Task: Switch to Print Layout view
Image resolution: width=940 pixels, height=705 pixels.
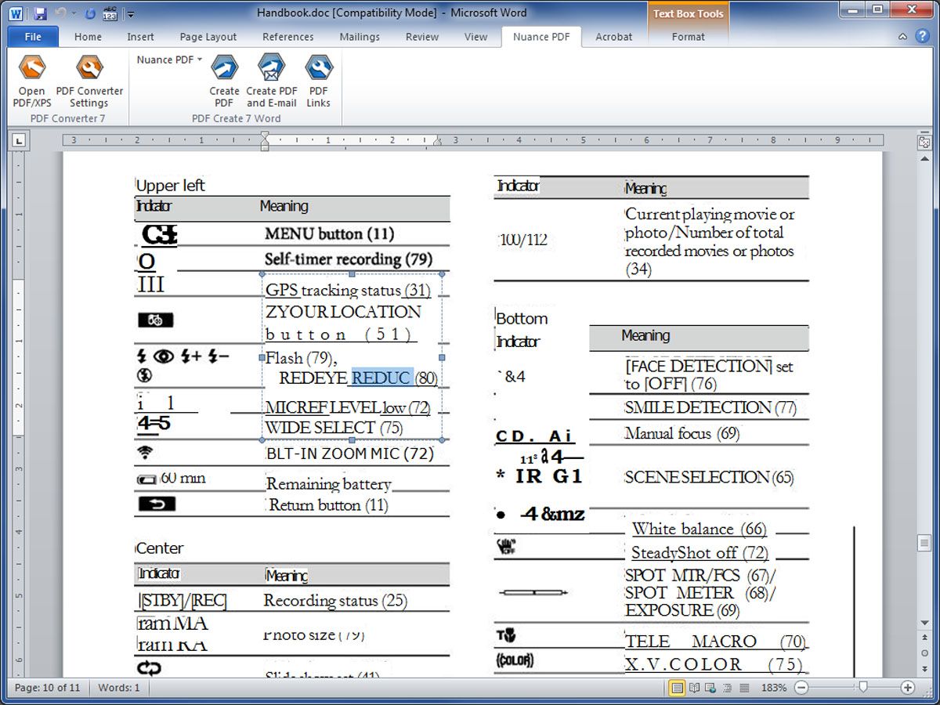Action: coord(677,688)
